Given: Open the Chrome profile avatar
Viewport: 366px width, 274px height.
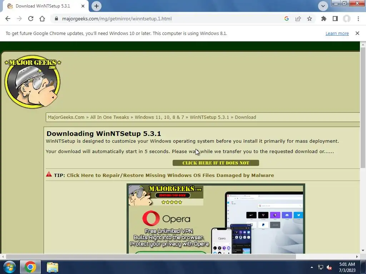Looking at the screenshot, I should pos(347,19).
